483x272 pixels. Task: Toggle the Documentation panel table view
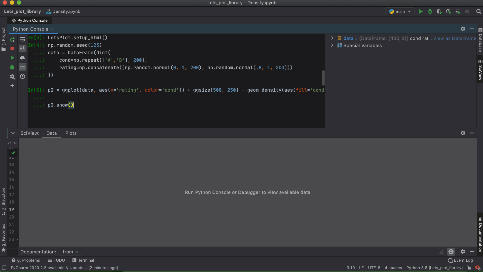tap(451, 252)
